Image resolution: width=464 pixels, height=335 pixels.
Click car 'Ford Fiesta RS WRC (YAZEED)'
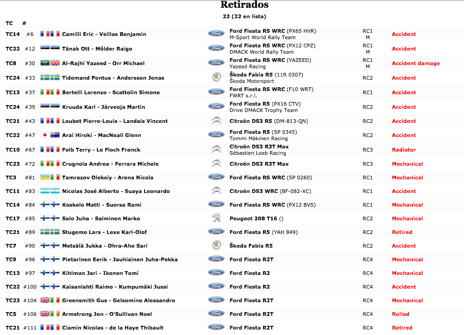click(270, 60)
